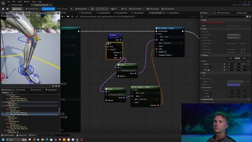Click the graph navigate Back arrow
This screenshot has width=252, height=142.
68,17
